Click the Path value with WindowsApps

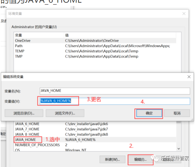[118, 46]
